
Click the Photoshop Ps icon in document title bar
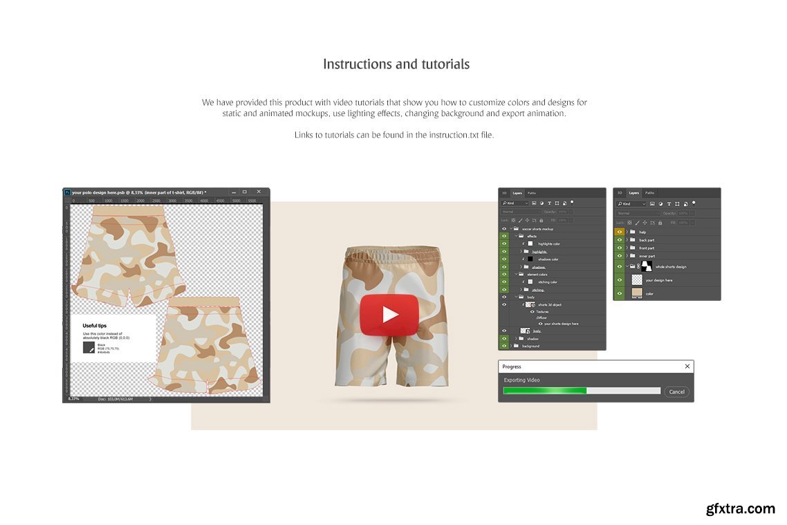click(67, 192)
